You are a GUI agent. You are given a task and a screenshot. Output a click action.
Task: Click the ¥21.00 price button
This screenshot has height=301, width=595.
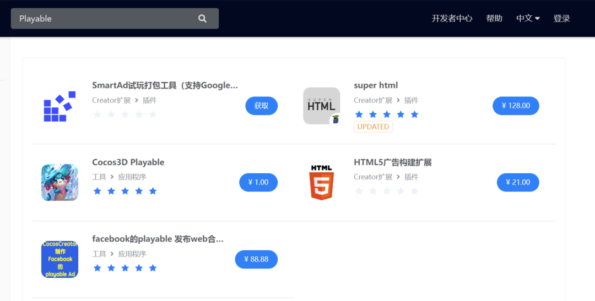pos(518,182)
